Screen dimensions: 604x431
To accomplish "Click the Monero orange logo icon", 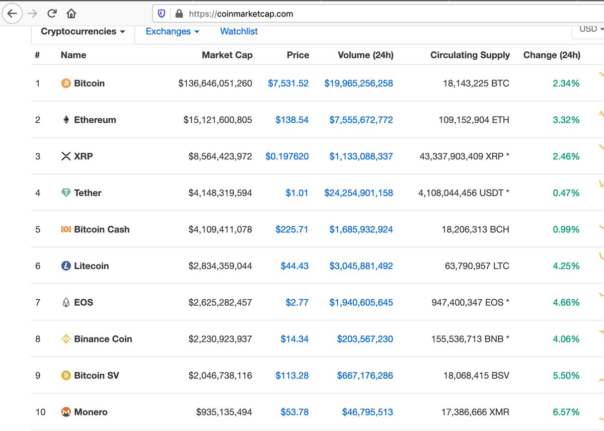I will tap(66, 412).
